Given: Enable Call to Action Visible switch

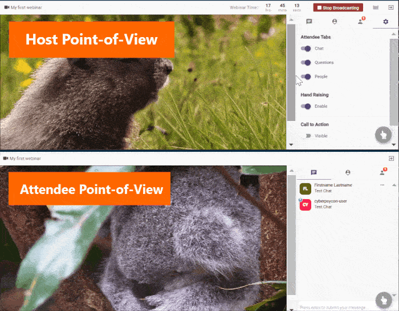Looking at the screenshot, I should [307, 136].
